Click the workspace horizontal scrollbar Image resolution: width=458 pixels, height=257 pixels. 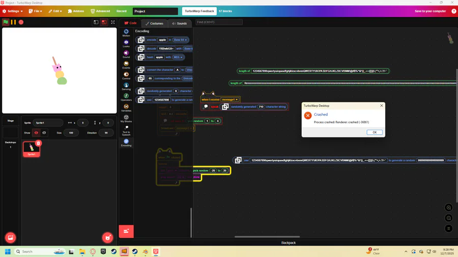267,237
